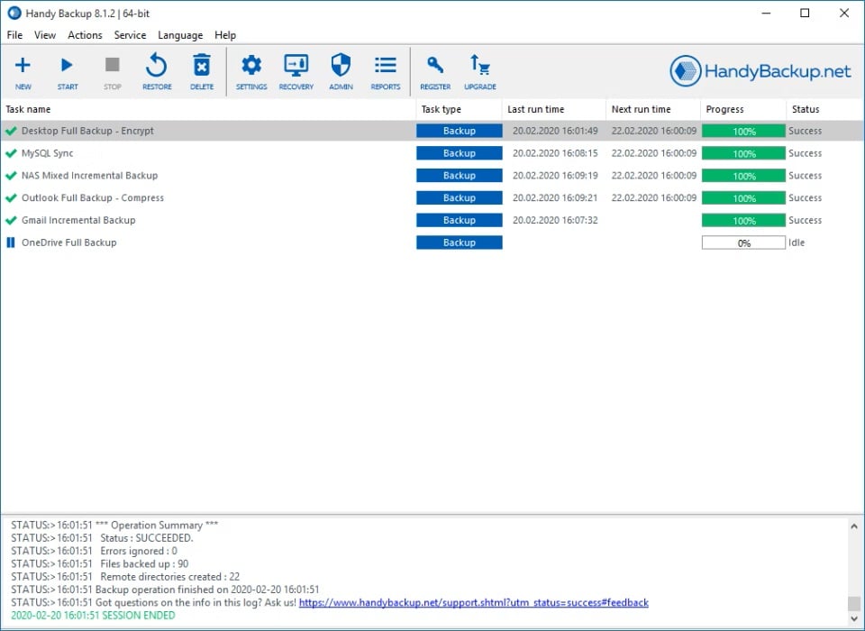Click the log panel scrollbar thumb

tap(854, 603)
